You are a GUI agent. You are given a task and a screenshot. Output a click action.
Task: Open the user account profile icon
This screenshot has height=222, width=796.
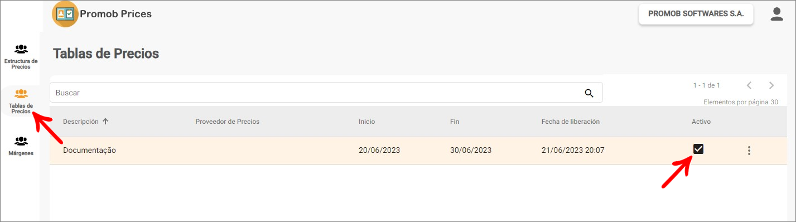click(x=776, y=15)
